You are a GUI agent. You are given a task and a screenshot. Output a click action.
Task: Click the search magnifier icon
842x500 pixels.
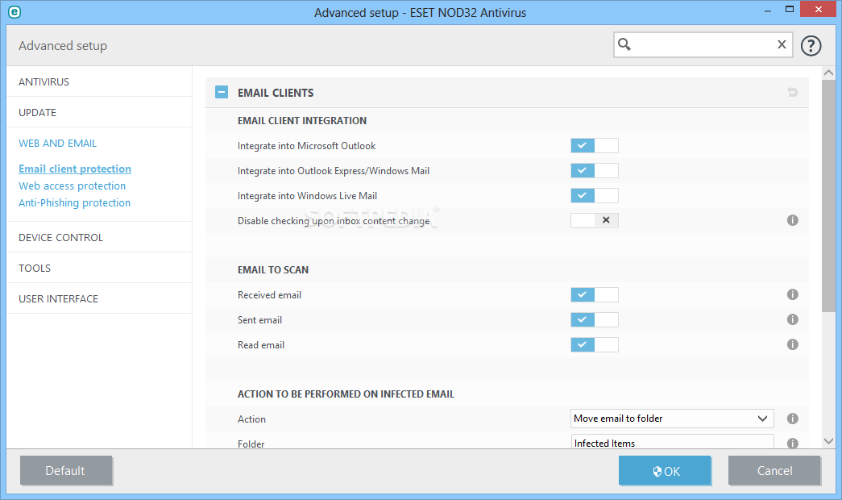[x=624, y=44]
